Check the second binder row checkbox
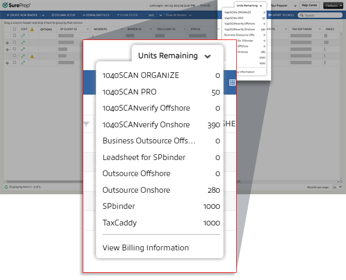 15,42
